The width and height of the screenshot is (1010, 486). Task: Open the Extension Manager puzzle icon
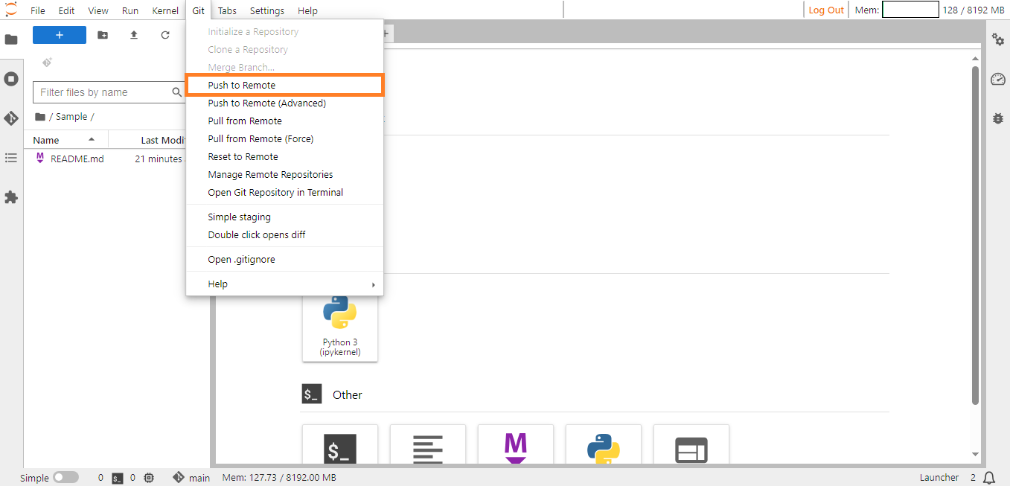point(11,197)
